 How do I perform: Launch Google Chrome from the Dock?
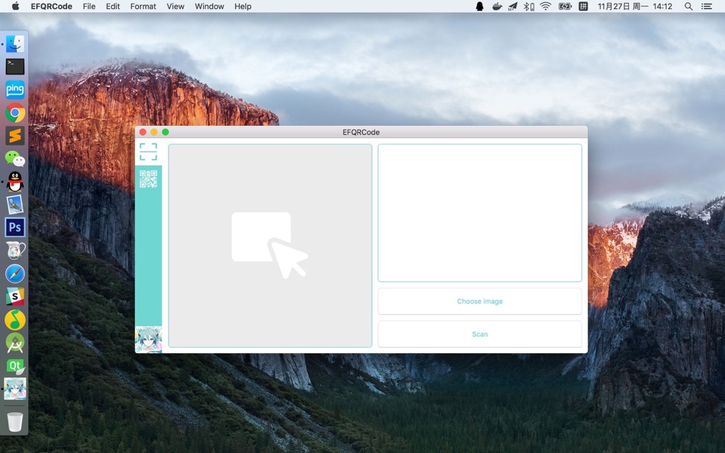(x=14, y=113)
